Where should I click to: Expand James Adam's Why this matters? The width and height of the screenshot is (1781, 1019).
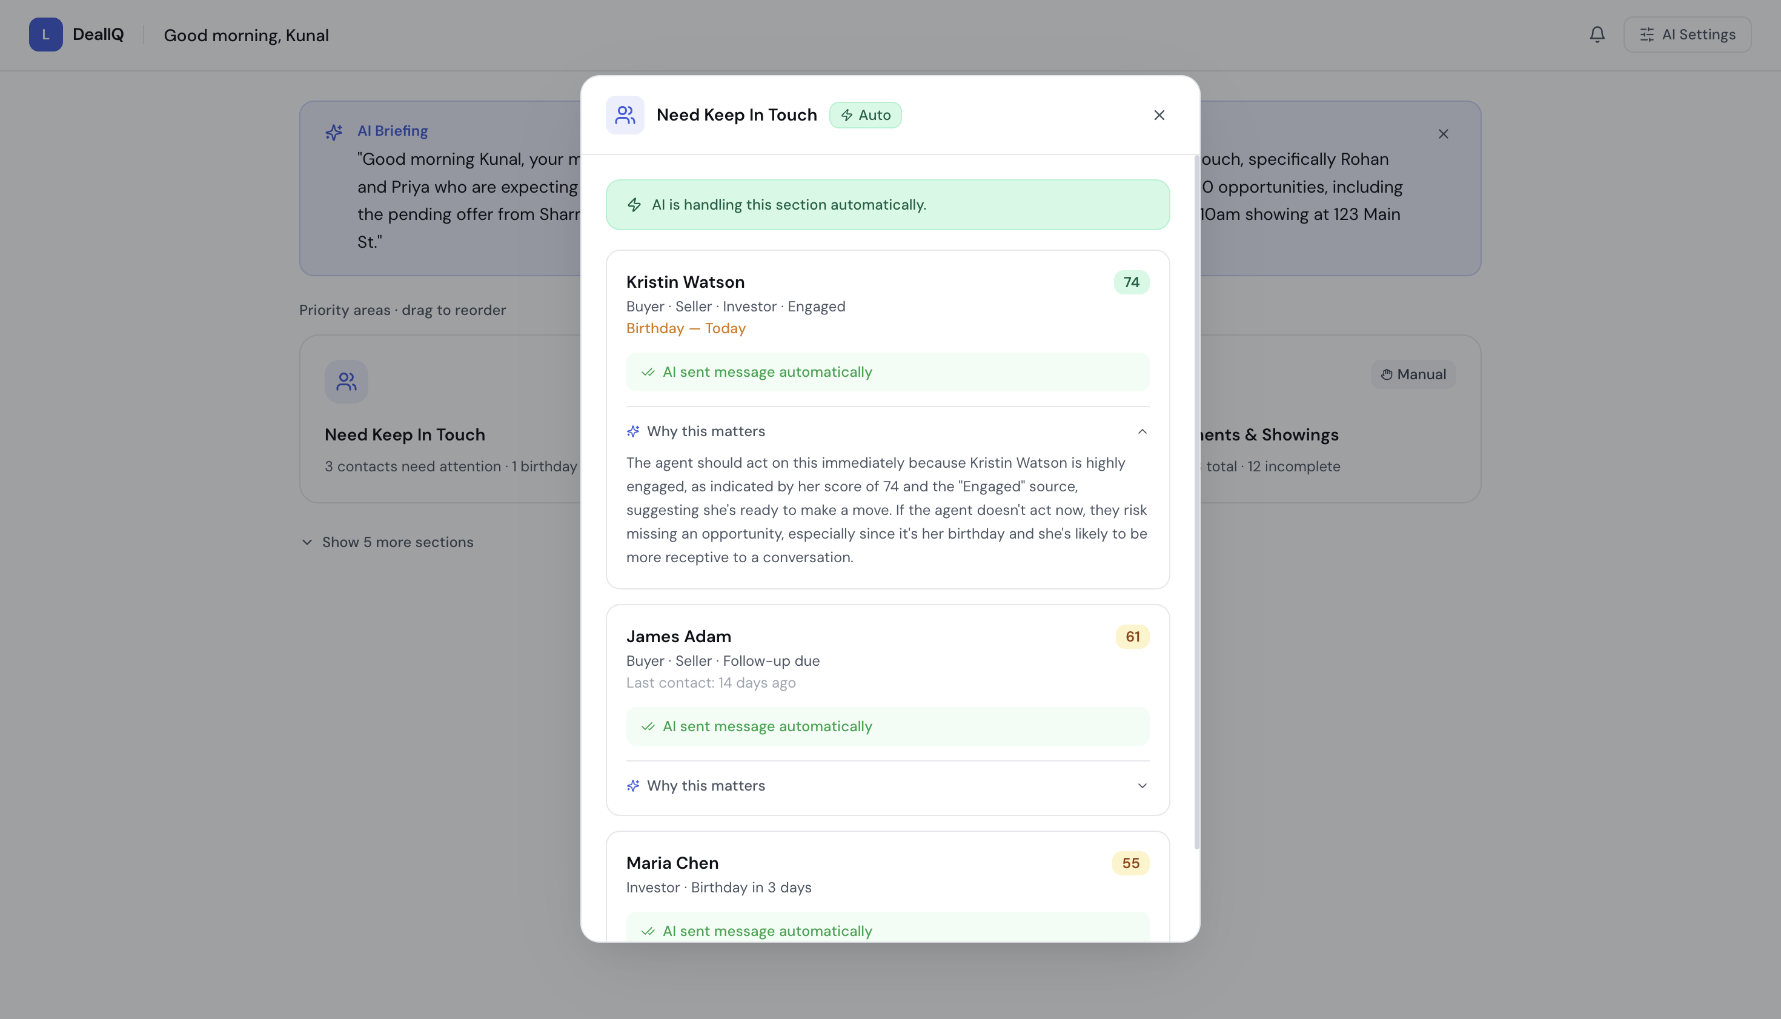tap(1142, 785)
